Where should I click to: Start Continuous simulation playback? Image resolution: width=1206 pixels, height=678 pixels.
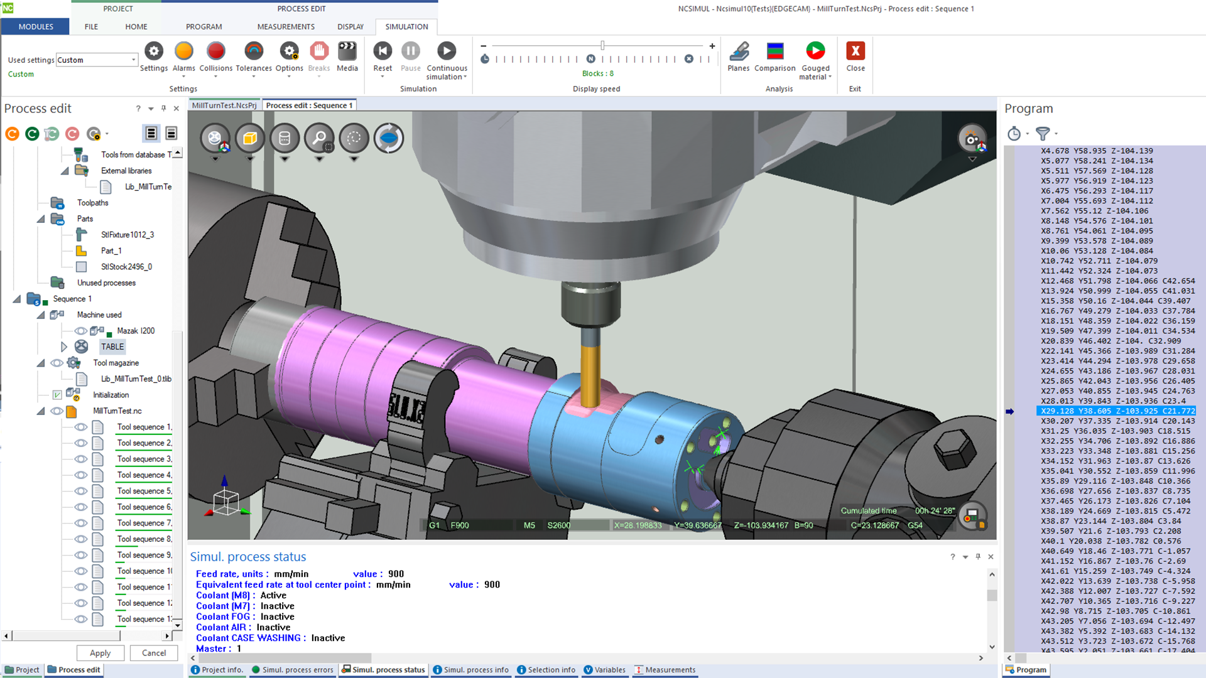446,51
